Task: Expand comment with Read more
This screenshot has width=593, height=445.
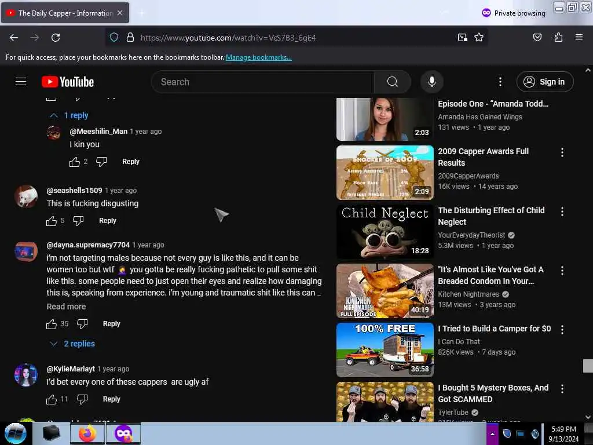Action: tap(66, 307)
